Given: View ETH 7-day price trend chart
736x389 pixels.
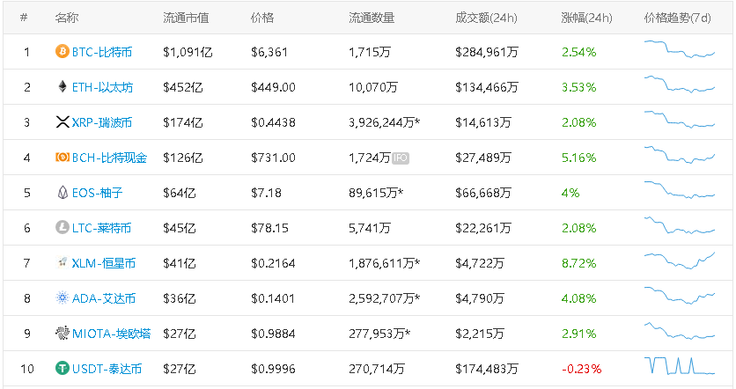Looking at the screenshot, I should click(680, 84).
